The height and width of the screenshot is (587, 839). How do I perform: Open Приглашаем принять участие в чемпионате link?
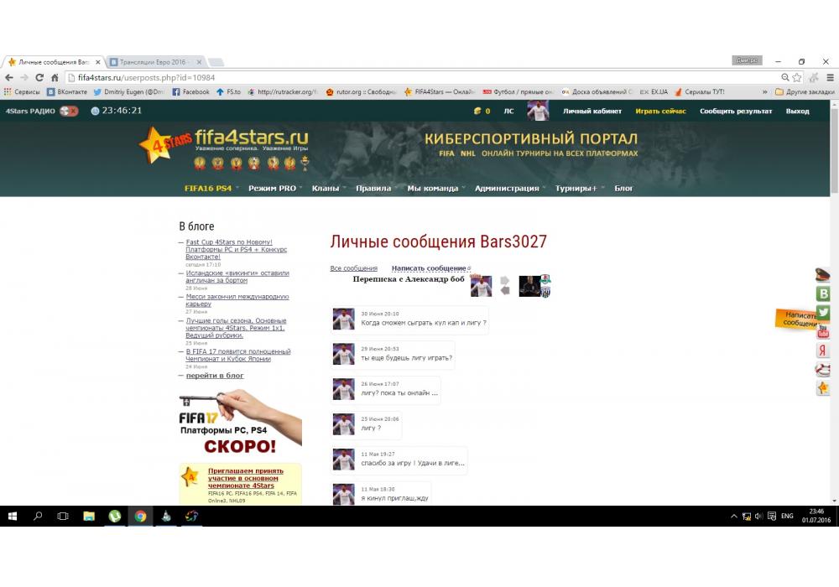click(x=246, y=478)
